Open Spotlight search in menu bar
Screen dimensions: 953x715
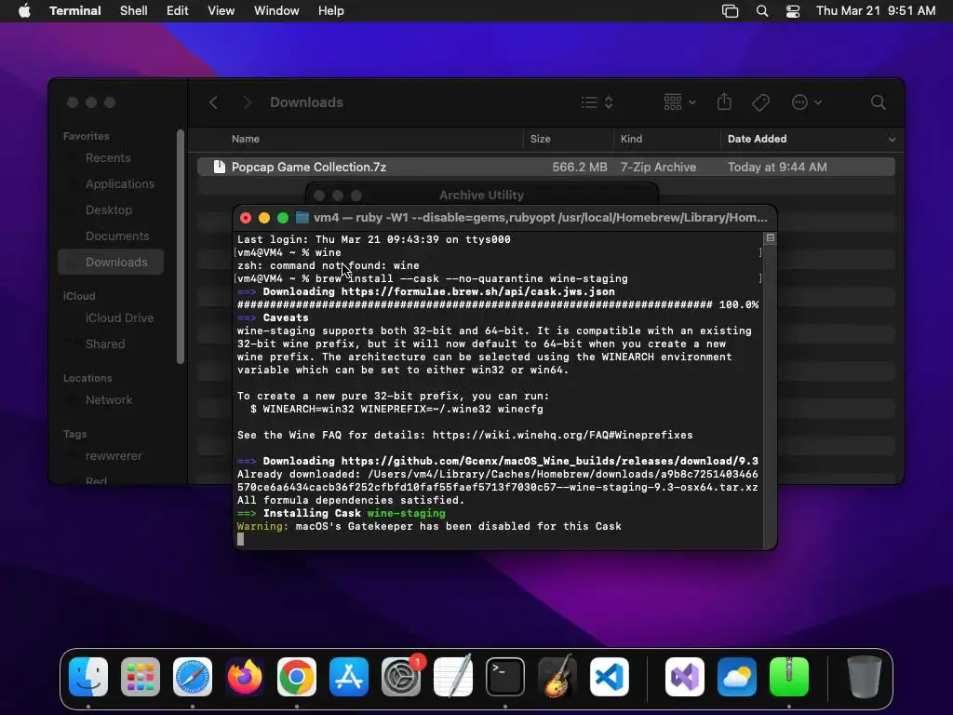[x=762, y=11]
